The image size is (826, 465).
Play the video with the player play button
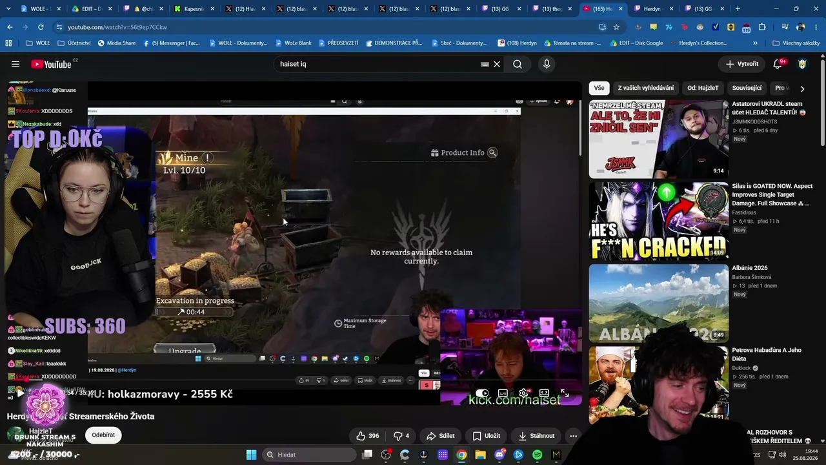click(x=20, y=393)
